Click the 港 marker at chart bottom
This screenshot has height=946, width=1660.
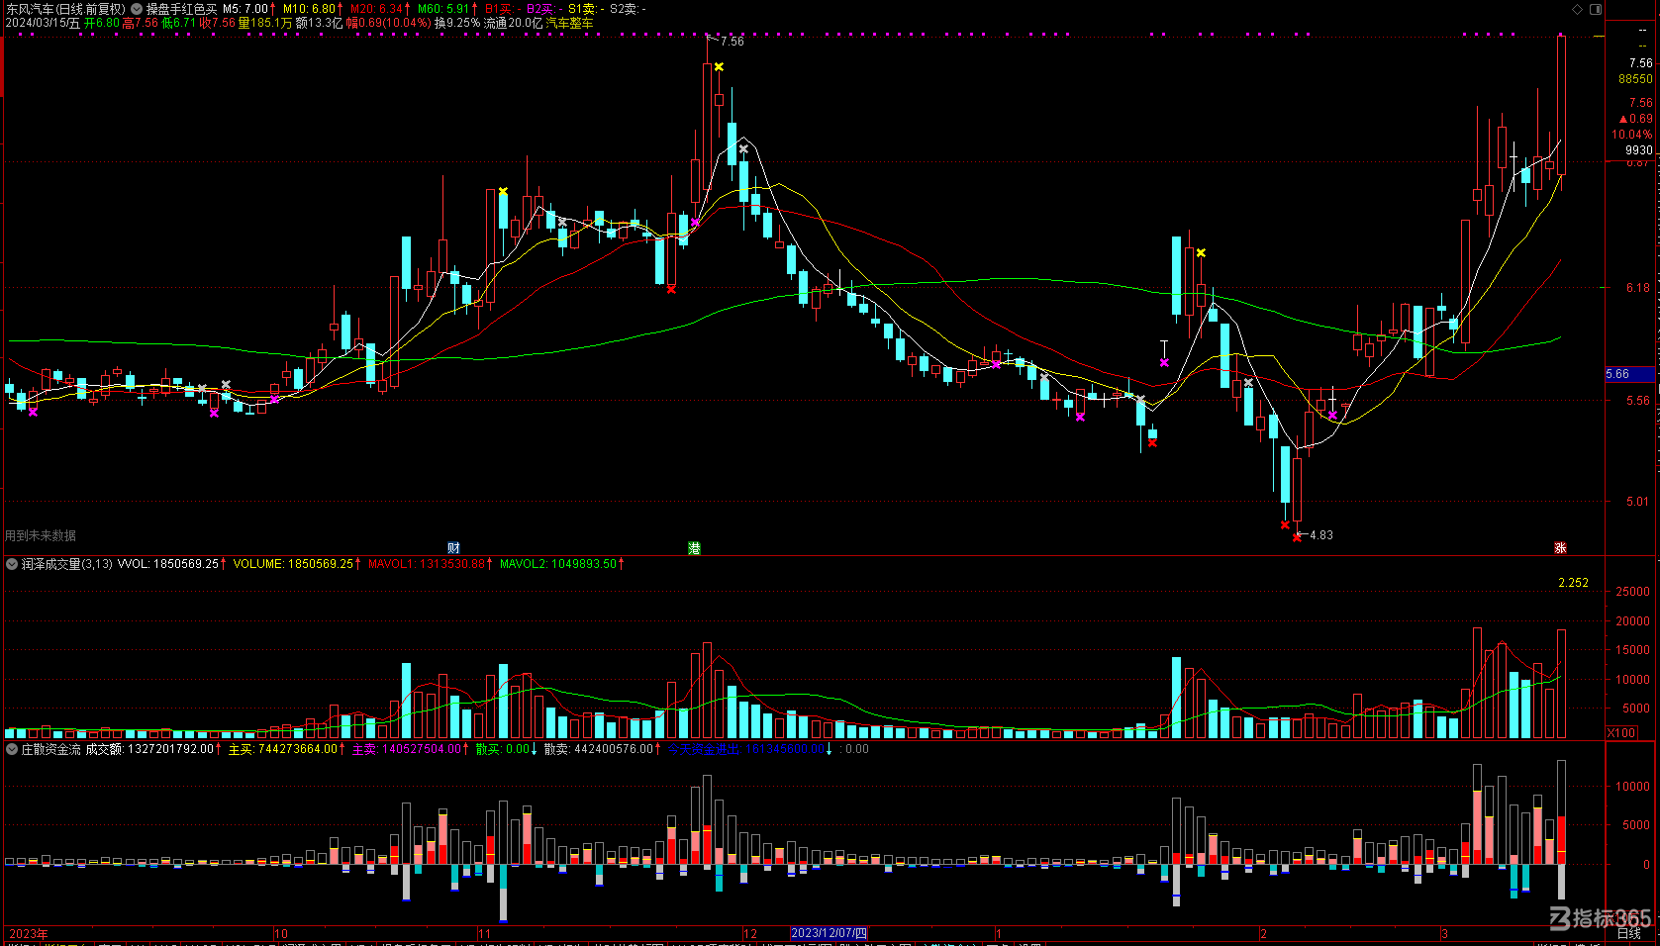tap(695, 547)
